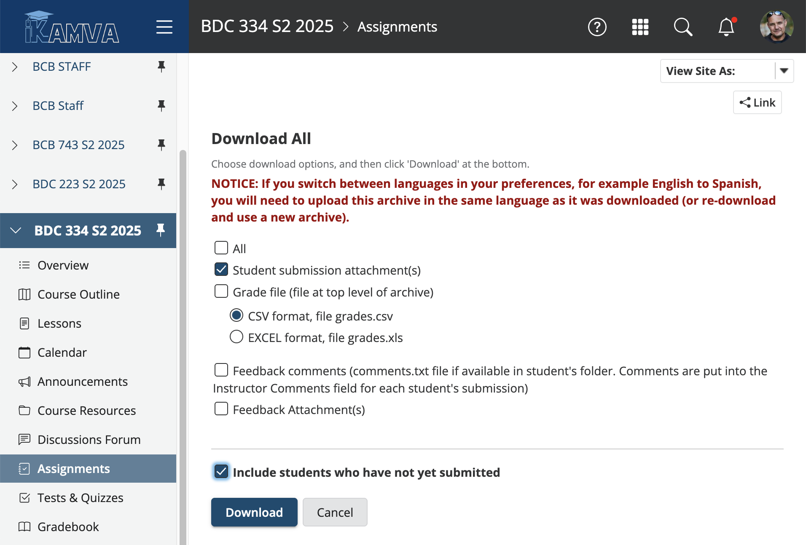Screen dimensions: 806x545
Task: Check the All checkbox
Action: (x=221, y=248)
